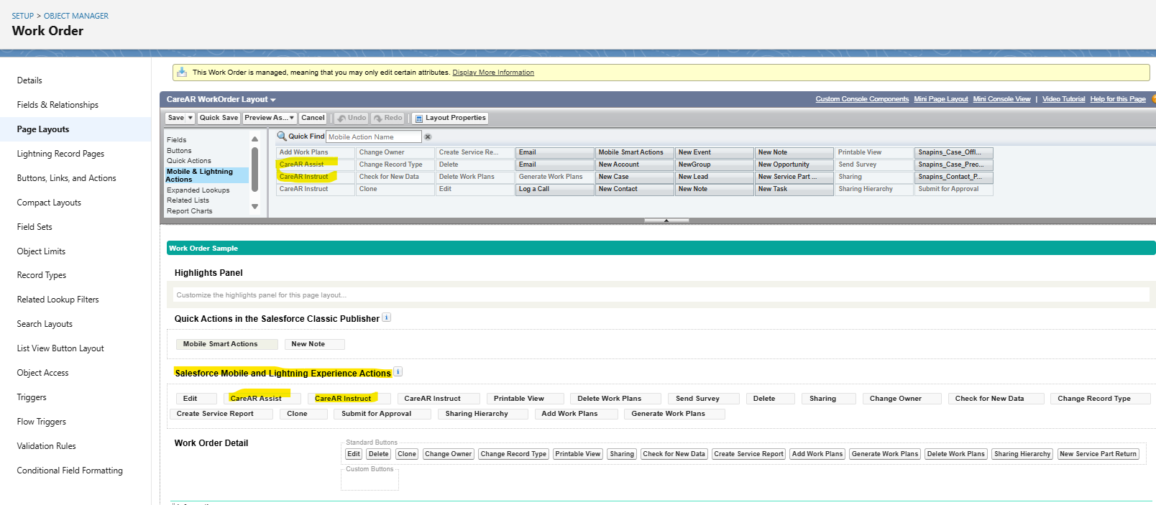Open Custom Console Components link
1156x505 pixels.
coord(862,99)
